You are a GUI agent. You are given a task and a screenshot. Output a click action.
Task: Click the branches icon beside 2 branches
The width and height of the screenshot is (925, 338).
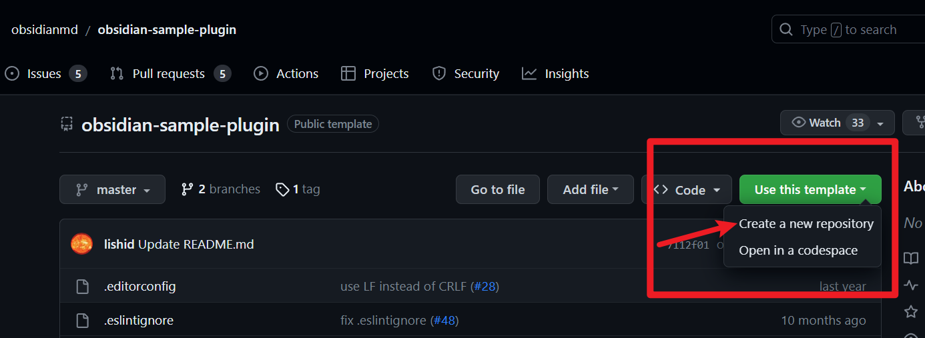click(x=188, y=189)
